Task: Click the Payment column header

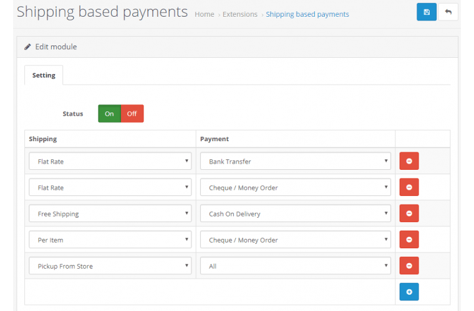Action: tap(215, 139)
